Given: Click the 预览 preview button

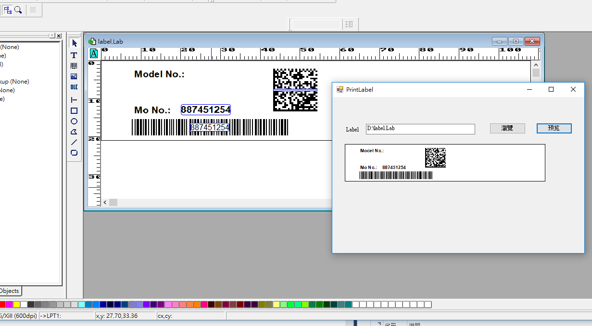Looking at the screenshot, I should [554, 128].
